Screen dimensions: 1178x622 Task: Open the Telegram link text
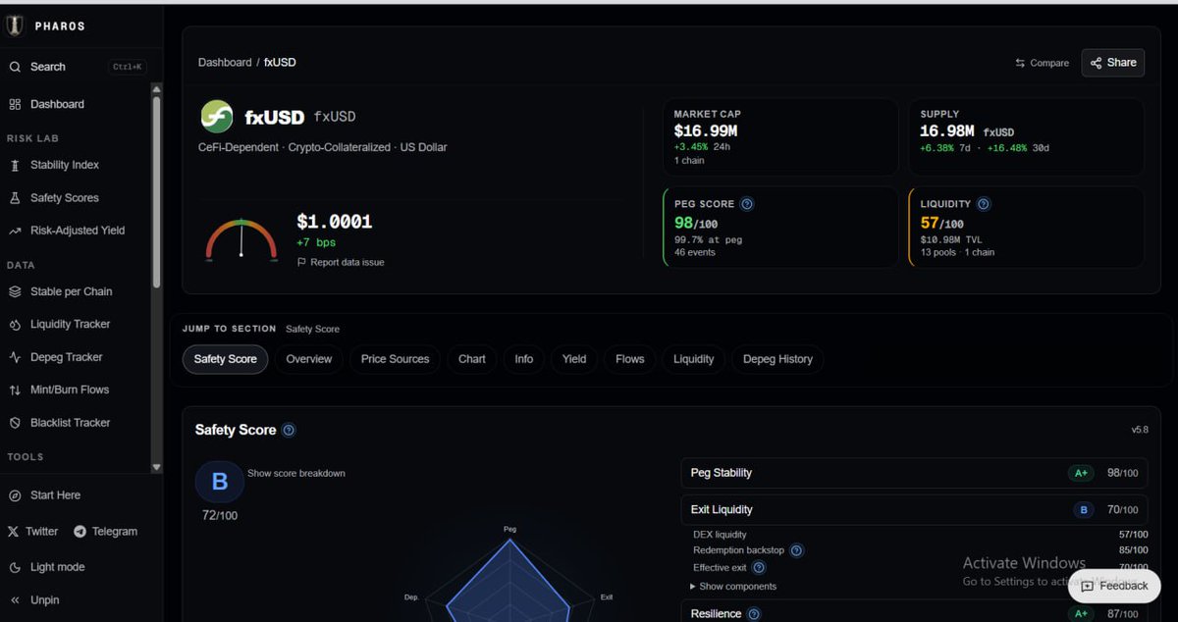115,532
